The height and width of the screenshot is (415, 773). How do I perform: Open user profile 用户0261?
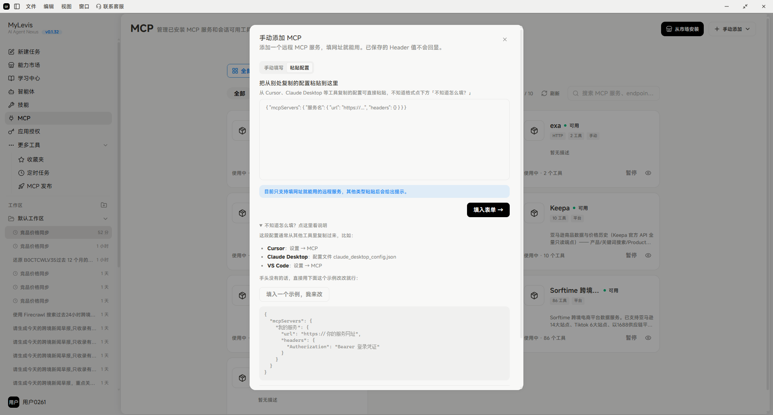(x=27, y=402)
